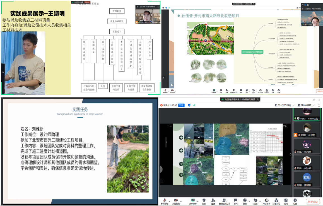
Task: Click the red 结束会议 end meeting button
Action: click(313, 202)
